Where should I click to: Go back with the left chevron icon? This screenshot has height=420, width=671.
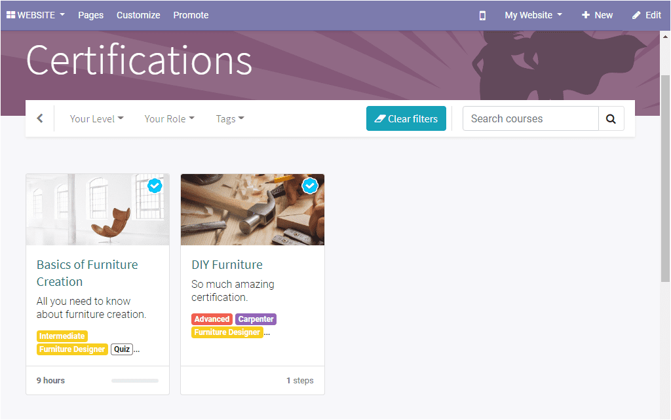pyautogui.click(x=40, y=118)
